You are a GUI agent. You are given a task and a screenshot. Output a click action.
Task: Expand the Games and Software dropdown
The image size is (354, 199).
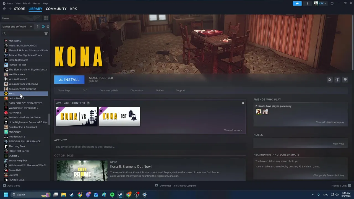tap(17, 27)
